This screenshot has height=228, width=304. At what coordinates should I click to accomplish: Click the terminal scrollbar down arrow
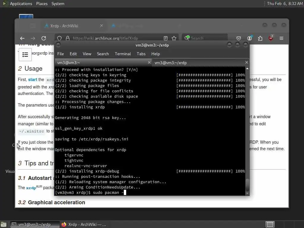(x=247, y=193)
